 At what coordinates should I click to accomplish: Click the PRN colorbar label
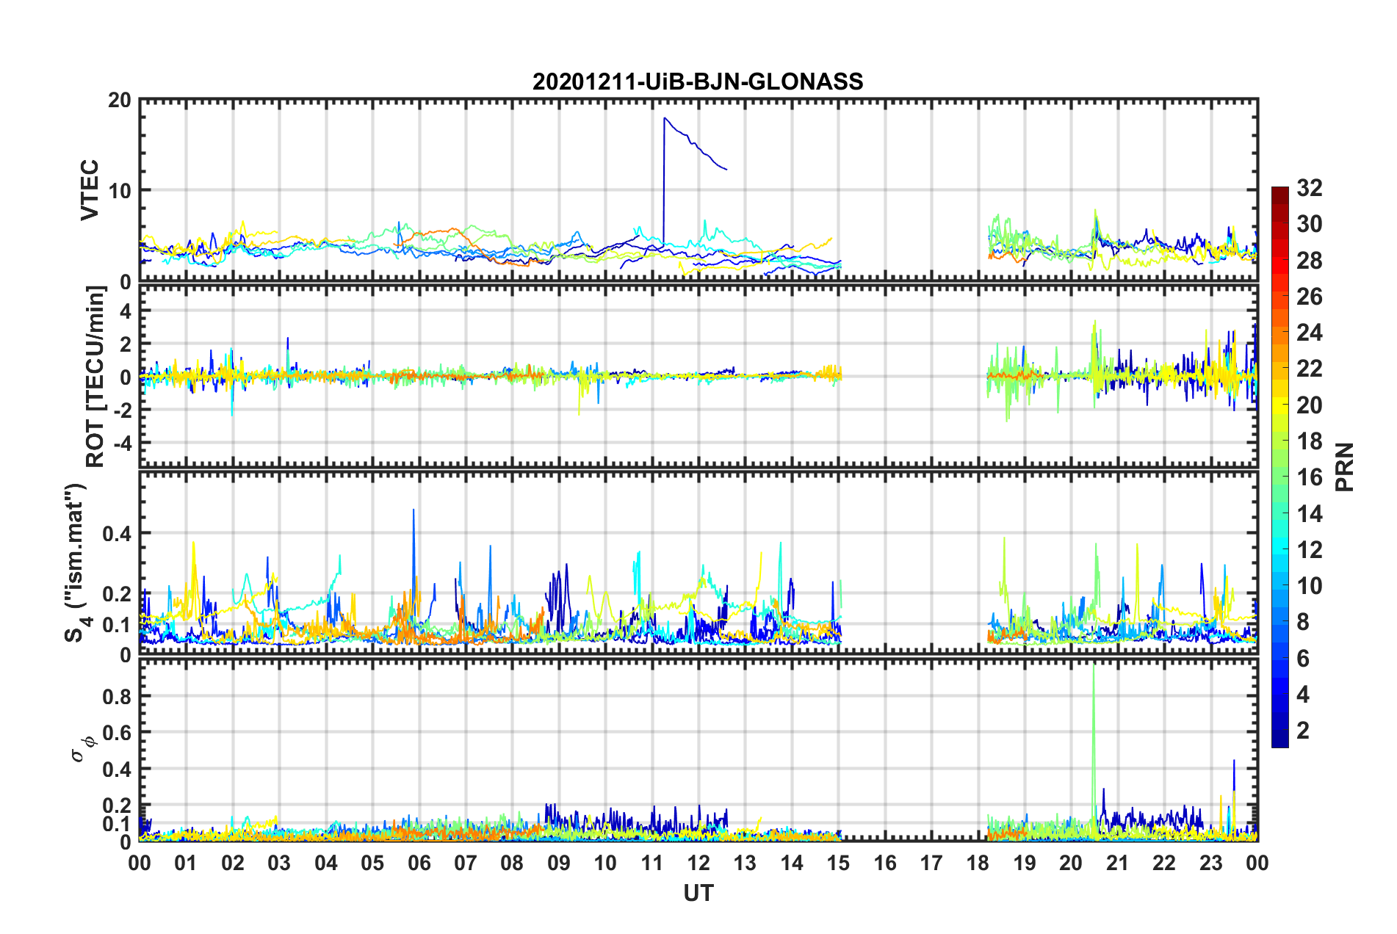click(x=1345, y=467)
